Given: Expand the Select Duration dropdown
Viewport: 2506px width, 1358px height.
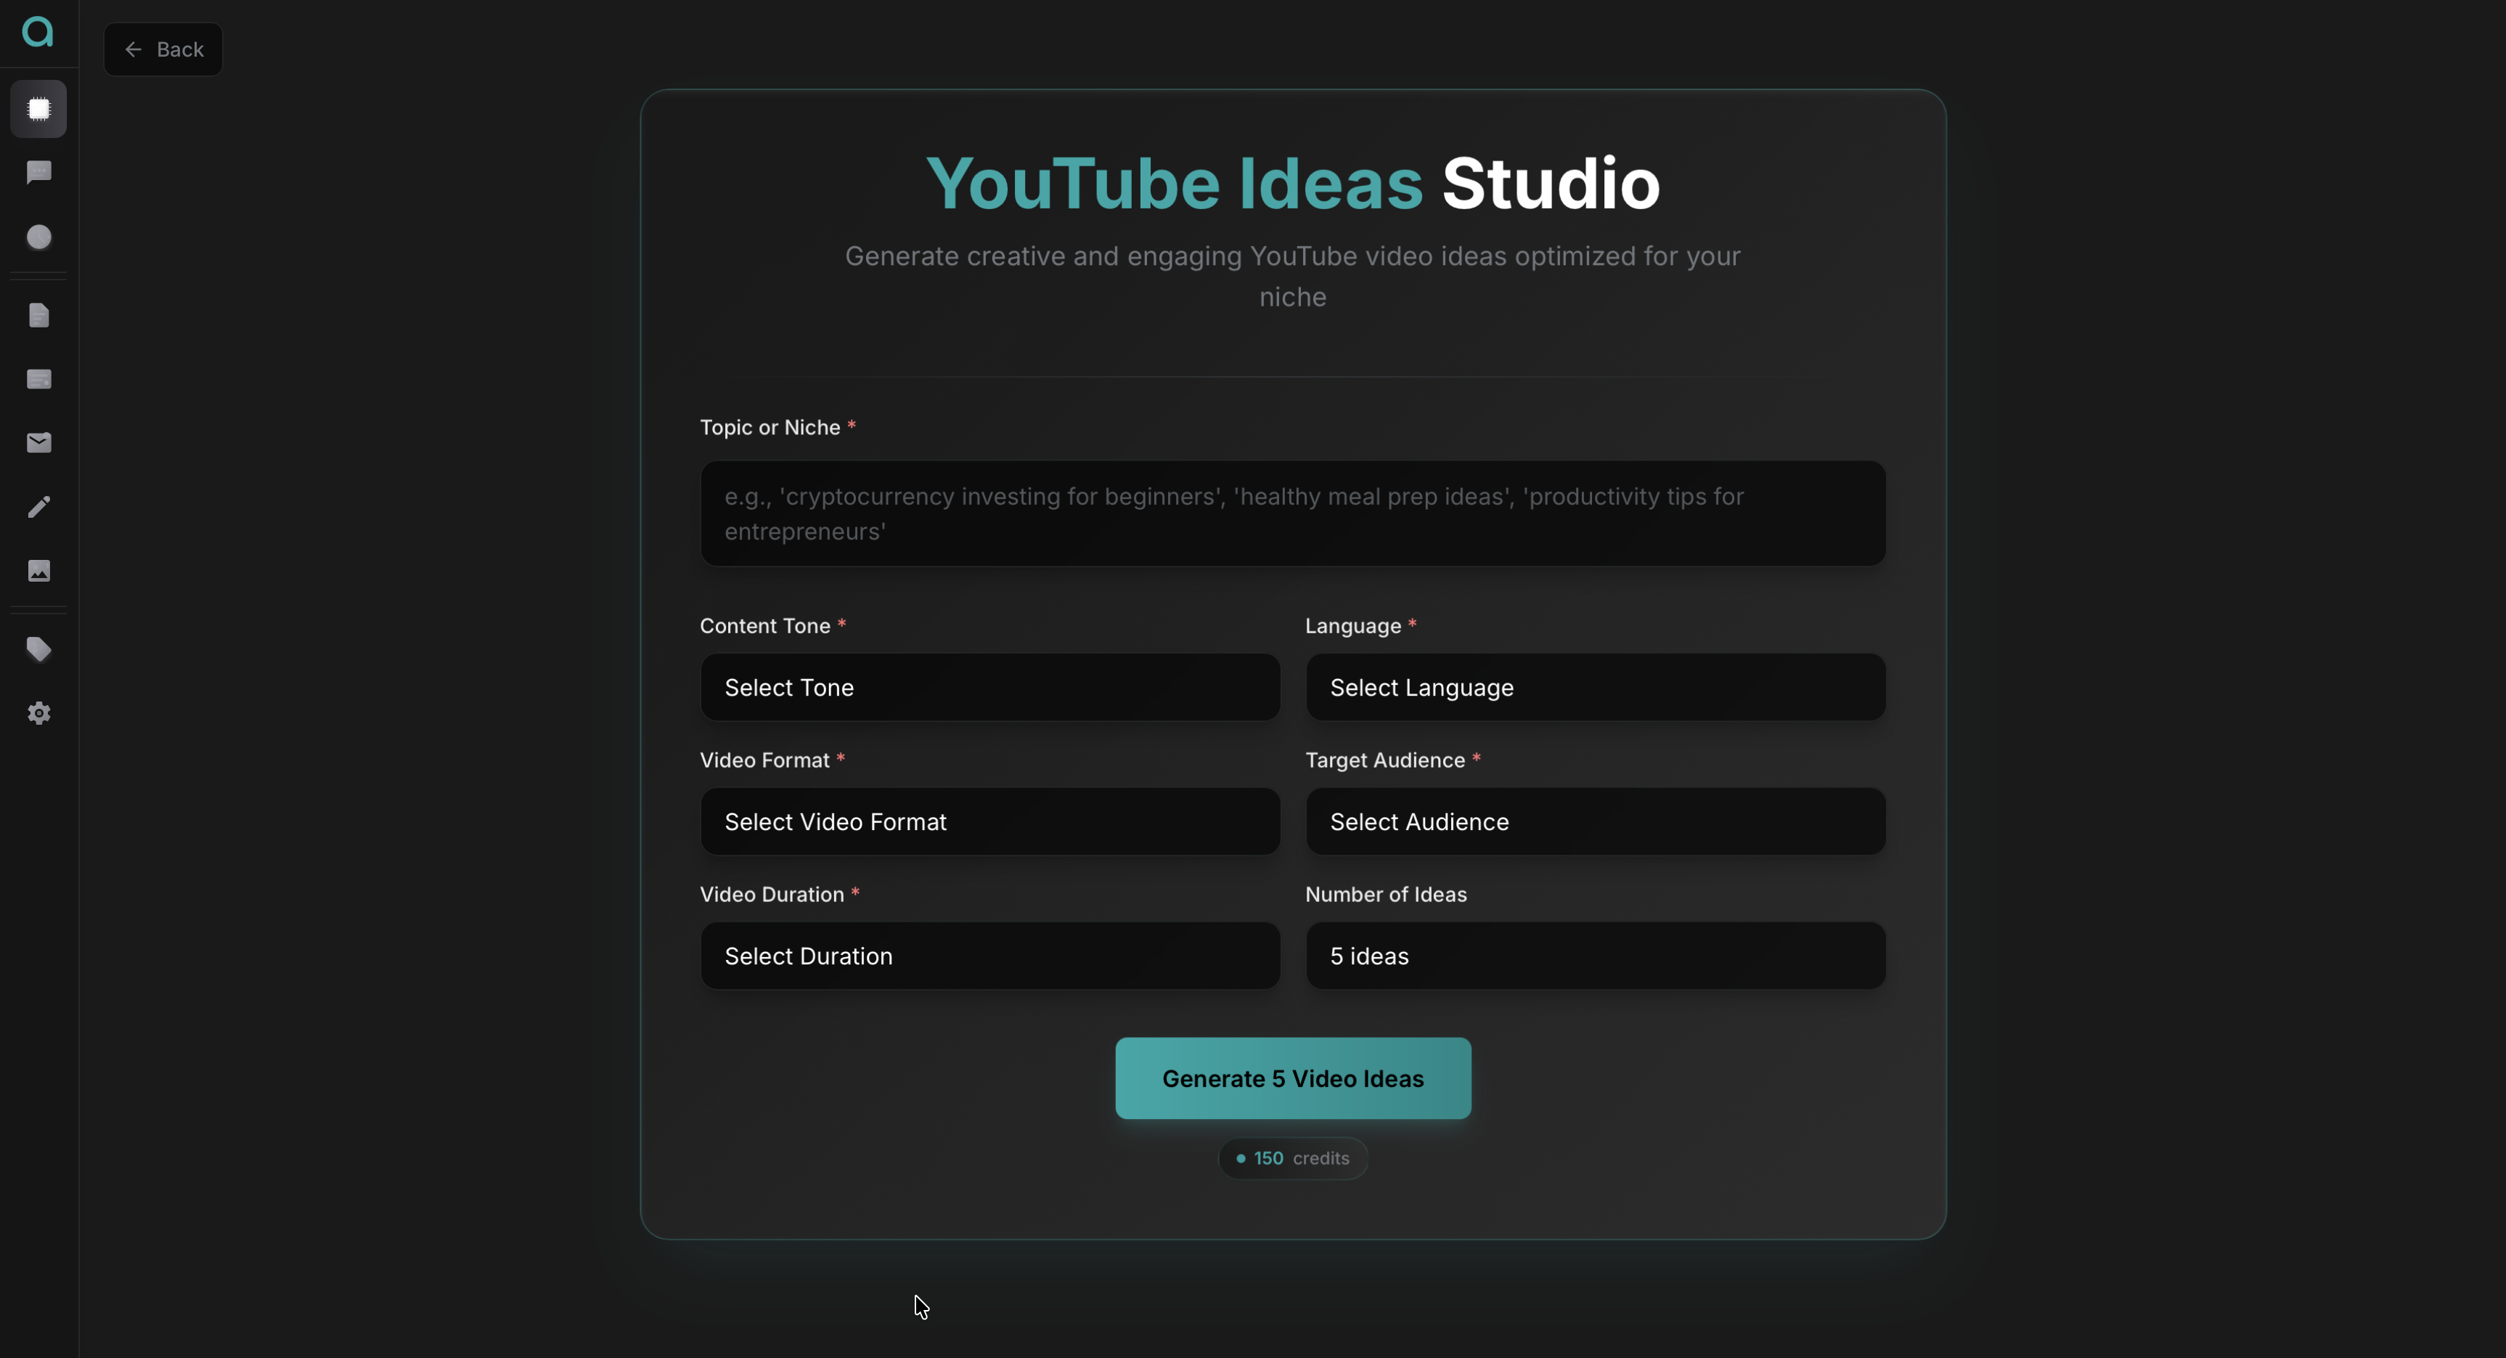Looking at the screenshot, I should click(x=989, y=955).
